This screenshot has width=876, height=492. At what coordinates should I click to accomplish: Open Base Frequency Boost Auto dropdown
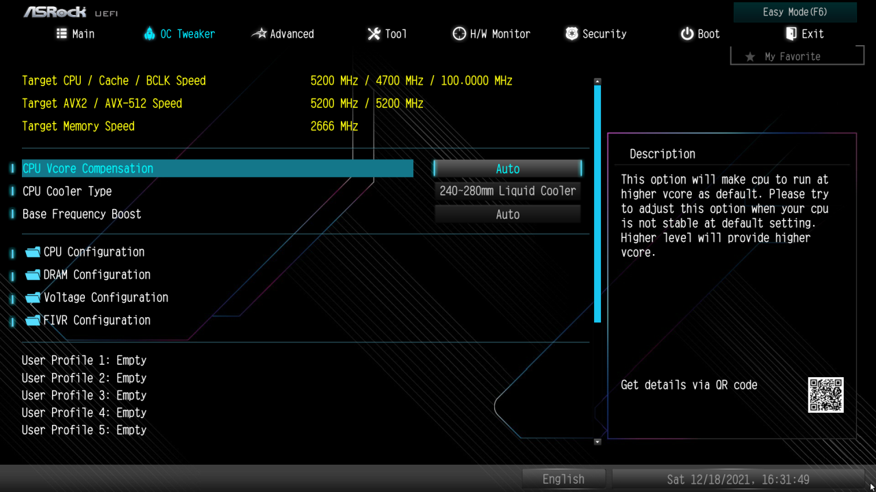tap(508, 215)
